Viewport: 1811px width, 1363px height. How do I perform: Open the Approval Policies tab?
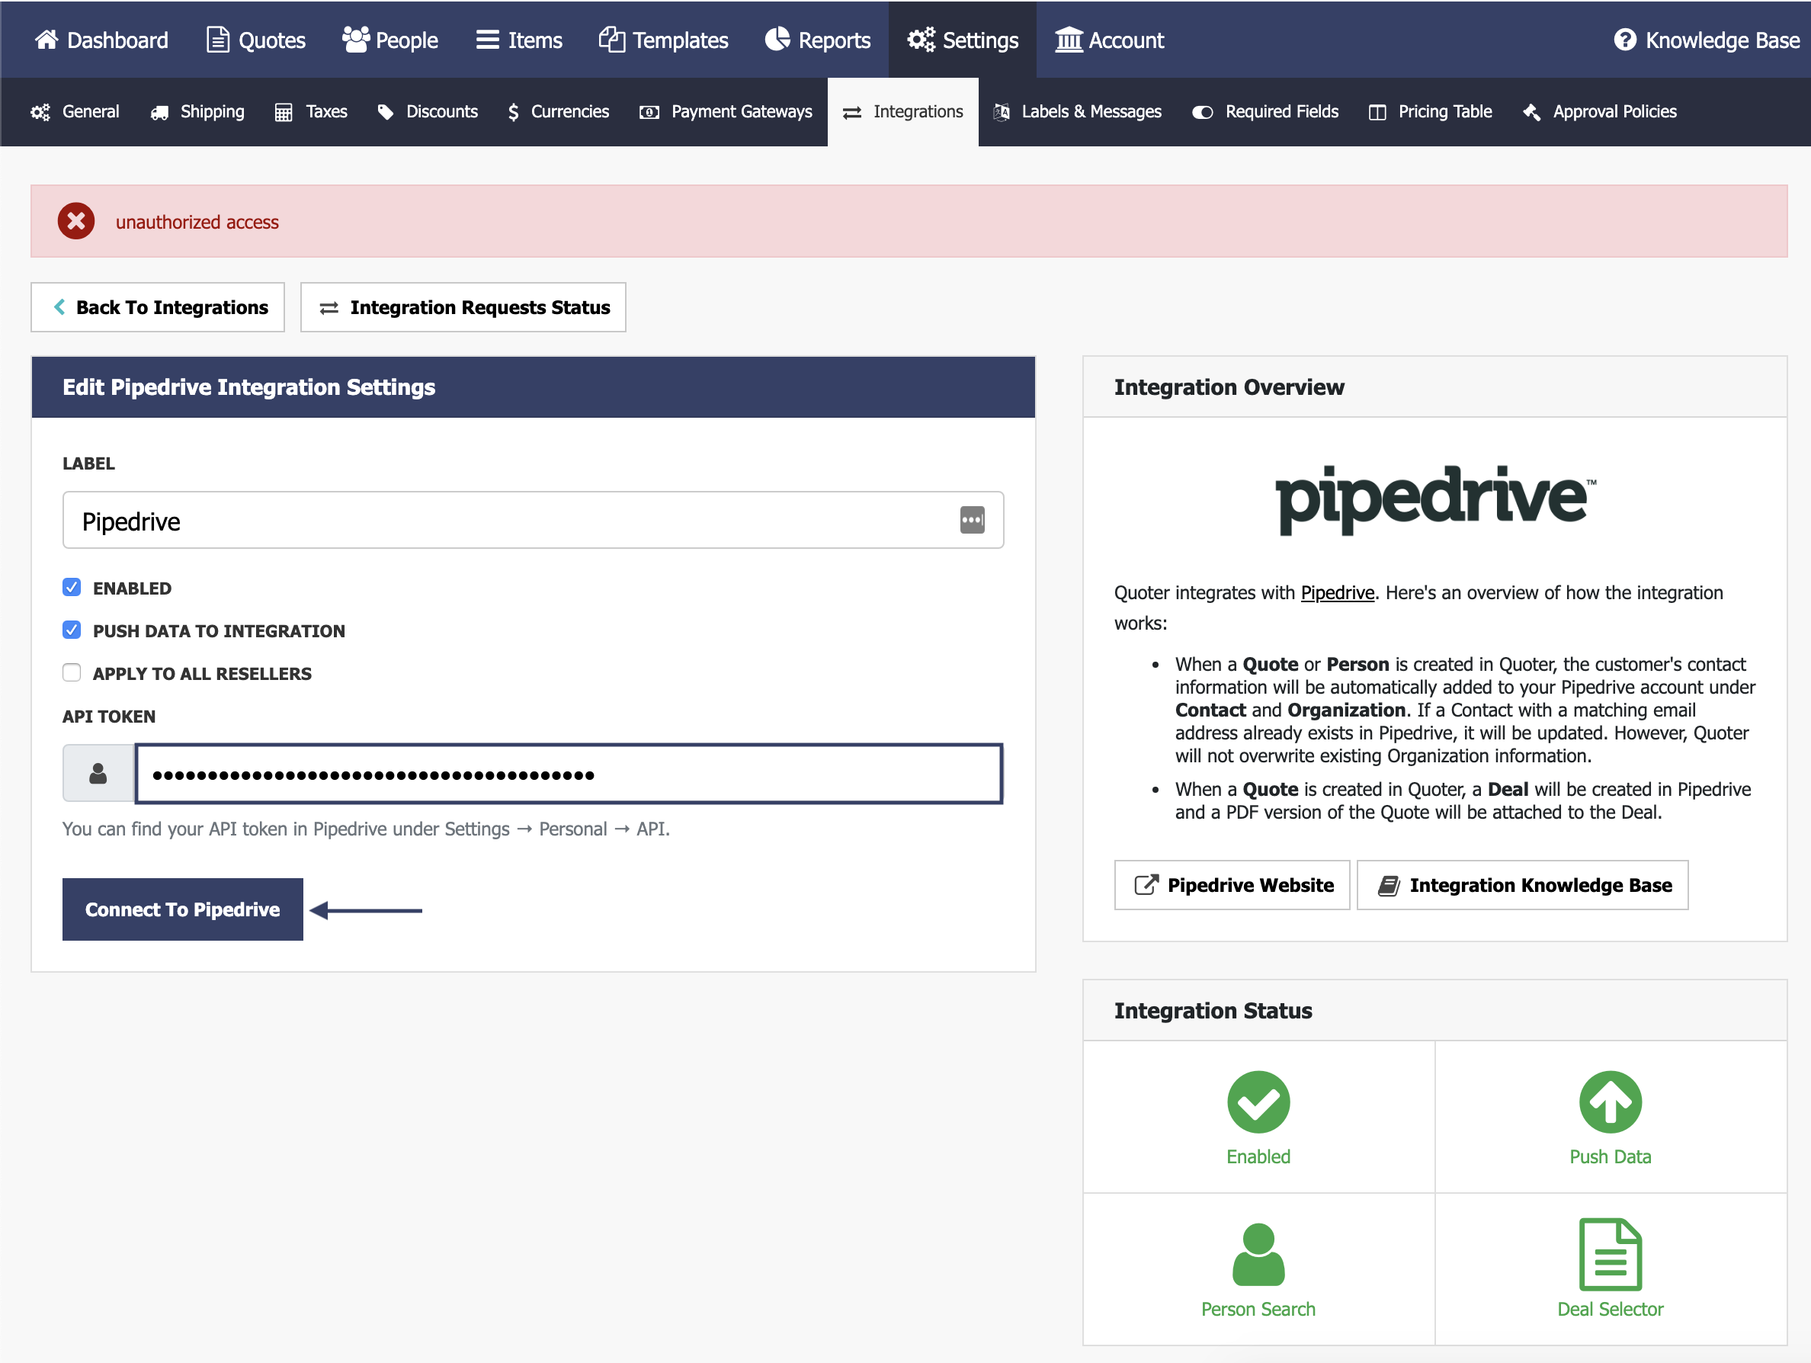1599,112
